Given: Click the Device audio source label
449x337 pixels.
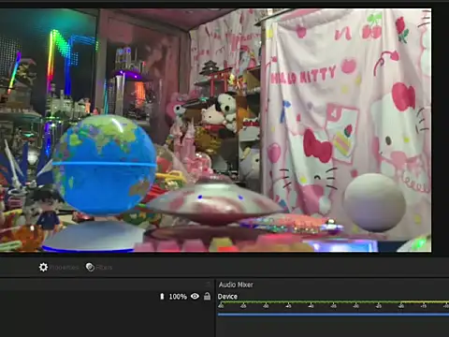Looking at the screenshot, I should pos(227,297).
